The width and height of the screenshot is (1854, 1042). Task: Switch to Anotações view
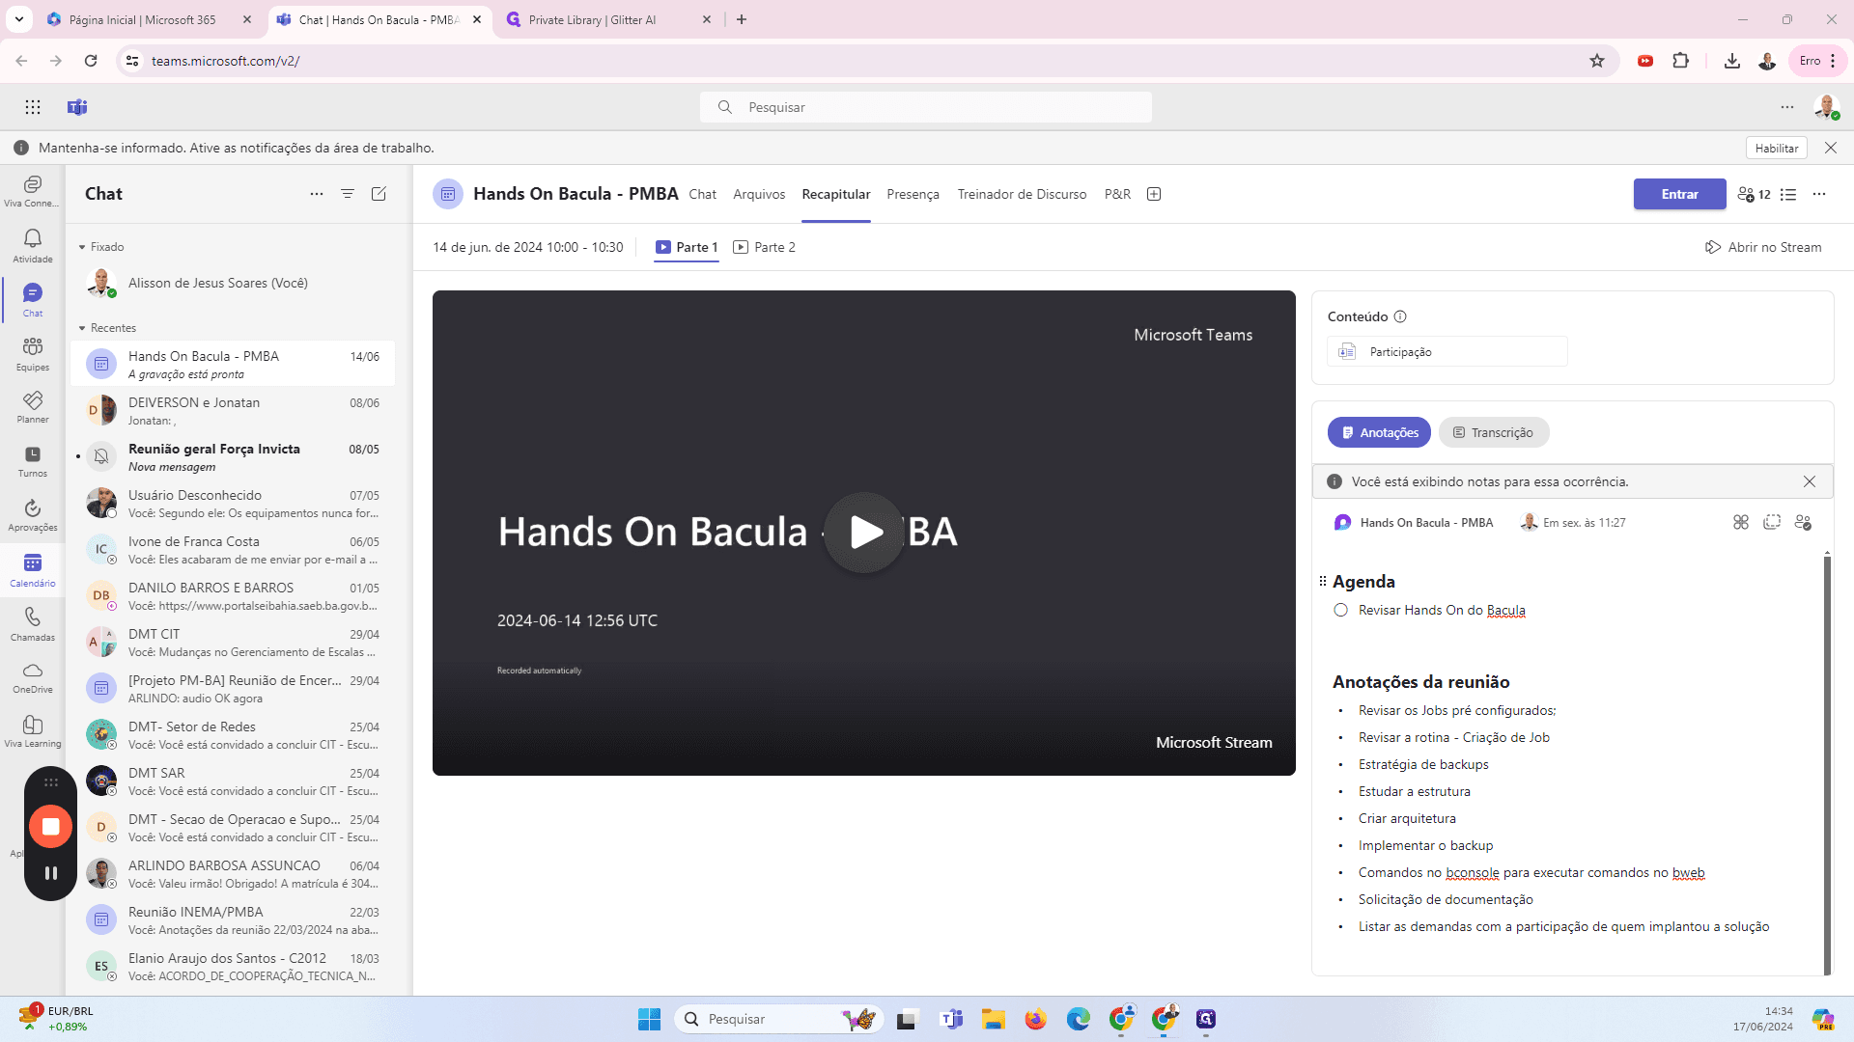click(1379, 432)
